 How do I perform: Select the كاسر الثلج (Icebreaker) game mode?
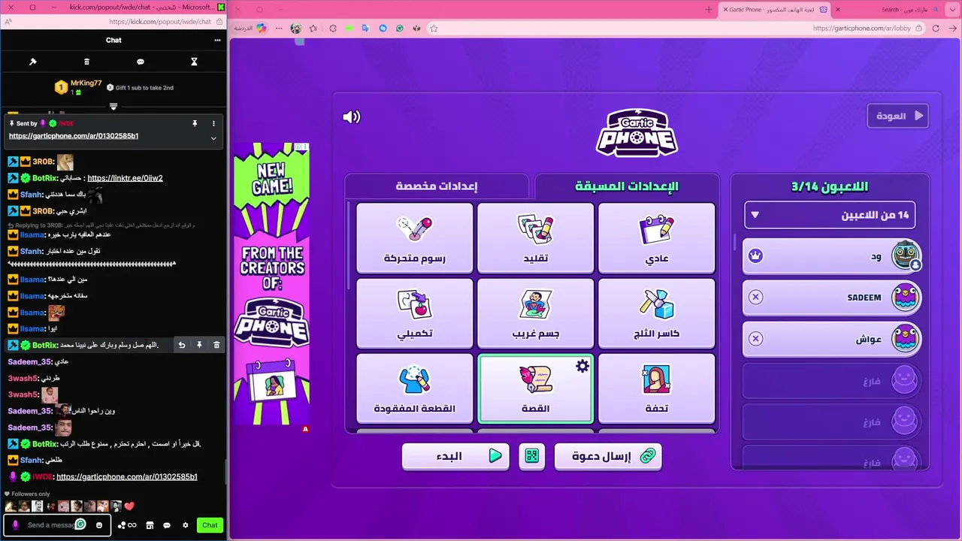click(x=656, y=313)
